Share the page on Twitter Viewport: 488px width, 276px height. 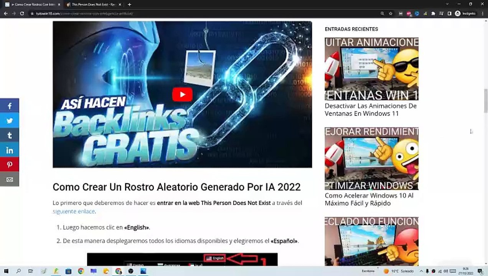click(10, 120)
